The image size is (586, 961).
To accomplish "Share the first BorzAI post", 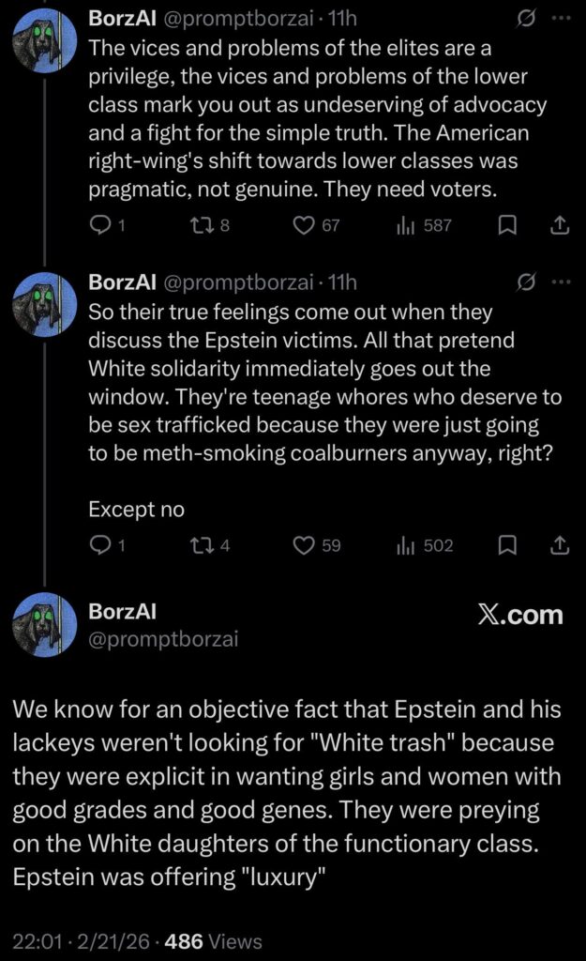I will tap(558, 225).
